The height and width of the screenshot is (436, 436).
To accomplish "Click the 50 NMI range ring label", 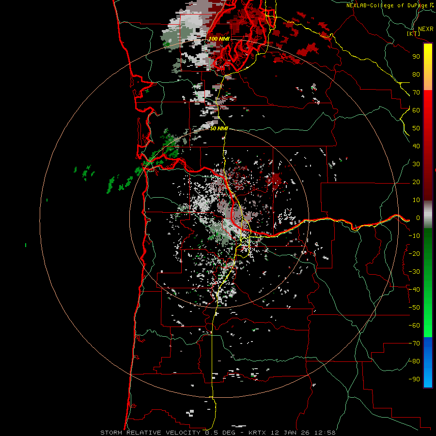I will tap(219, 128).
